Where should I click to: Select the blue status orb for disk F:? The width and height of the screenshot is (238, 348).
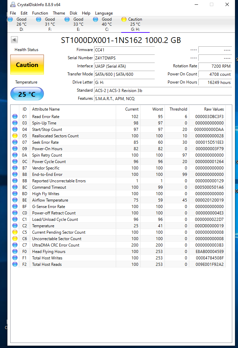pyautogui.click(x=39, y=19)
